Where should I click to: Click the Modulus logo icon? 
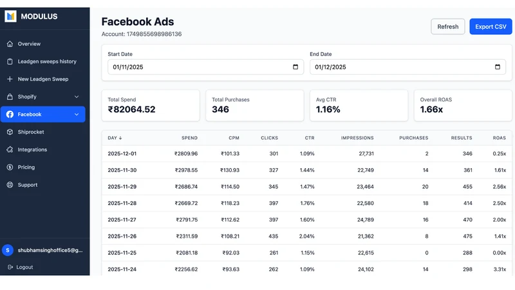pyautogui.click(x=10, y=16)
